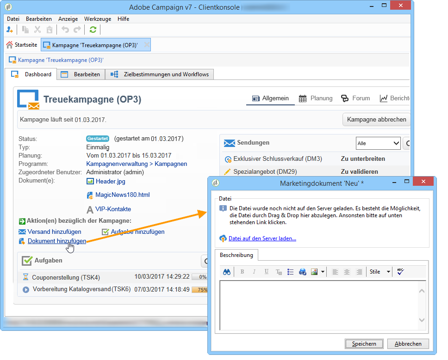Open the Stile dropdown
The height and width of the screenshot is (360, 448).
pos(380,272)
